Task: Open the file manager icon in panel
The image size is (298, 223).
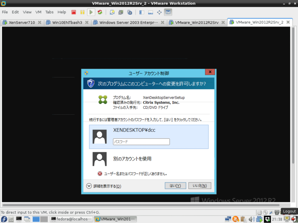Action: coord(11,219)
